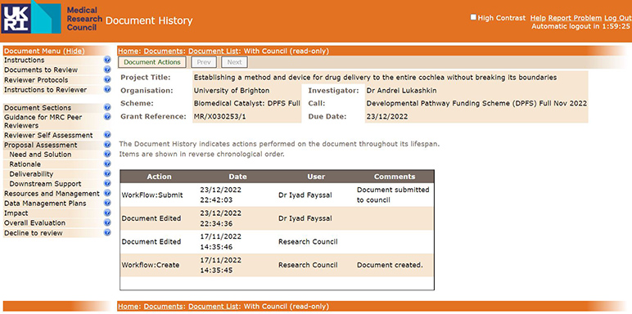
Task: Click the Prev button
Action: click(x=204, y=62)
